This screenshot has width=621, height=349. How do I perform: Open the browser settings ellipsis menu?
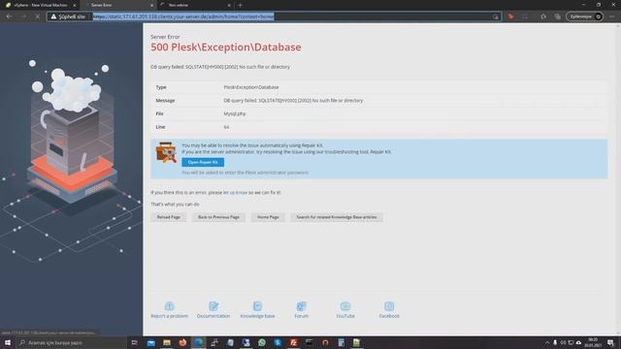pos(612,16)
